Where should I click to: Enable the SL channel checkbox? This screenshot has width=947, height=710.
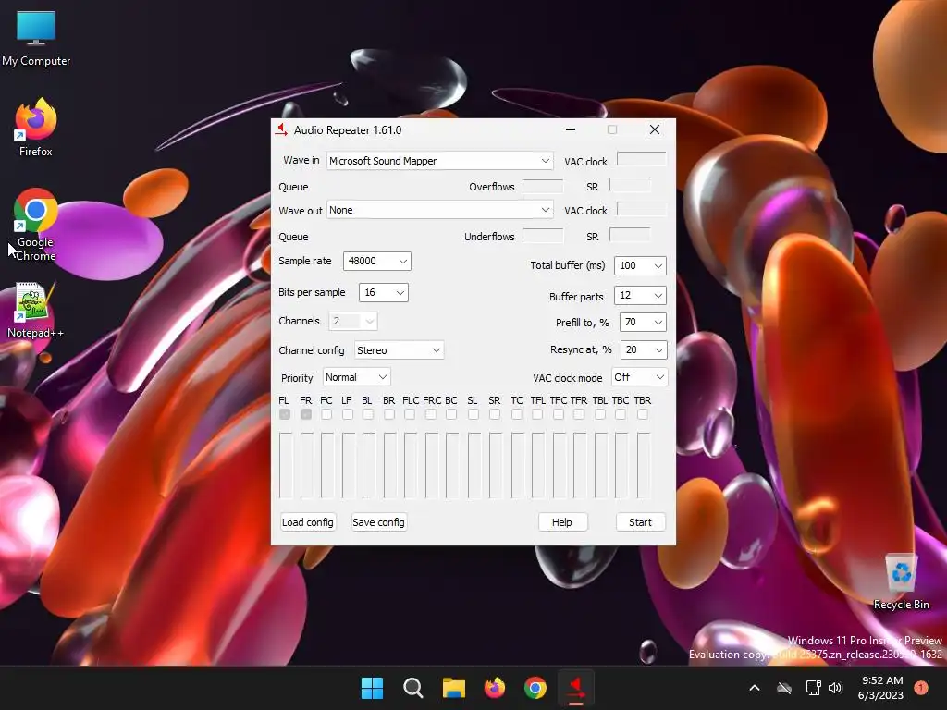(x=473, y=414)
